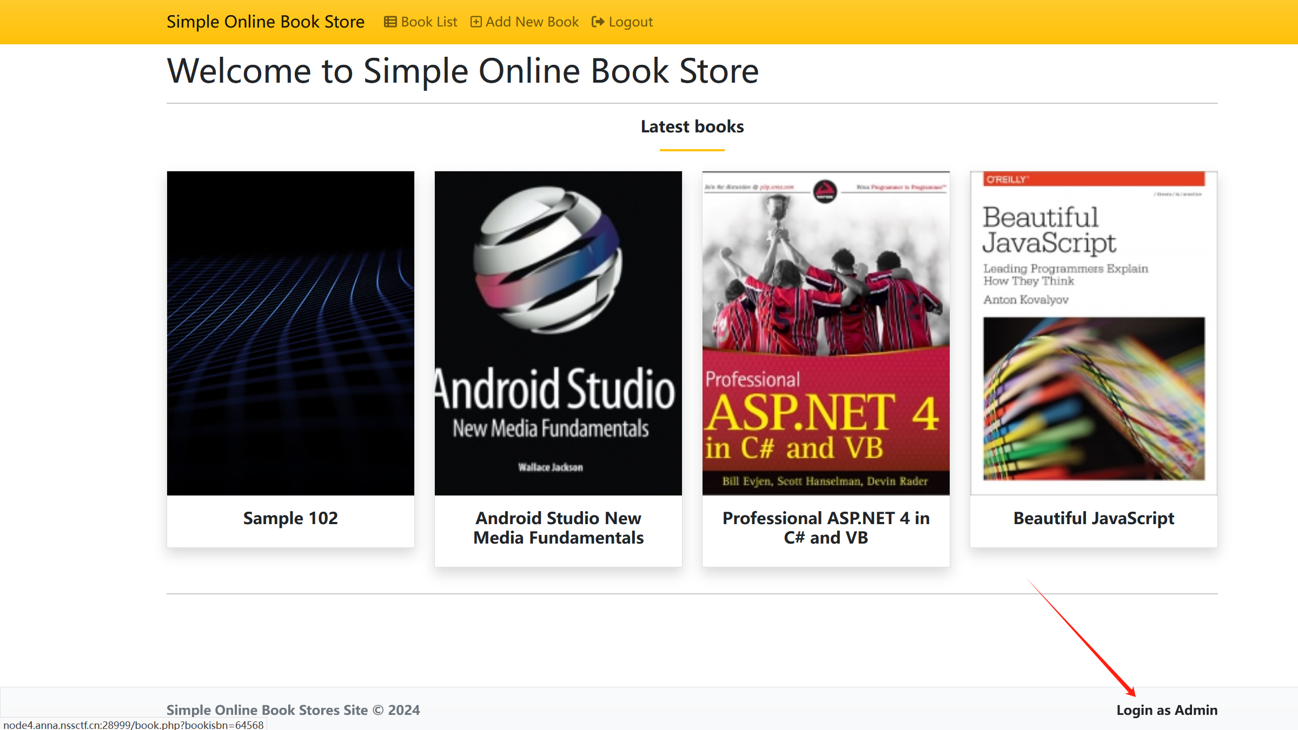Click the O'Reilly logo on JavaScript cover
The image size is (1298, 730).
coord(1006,179)
